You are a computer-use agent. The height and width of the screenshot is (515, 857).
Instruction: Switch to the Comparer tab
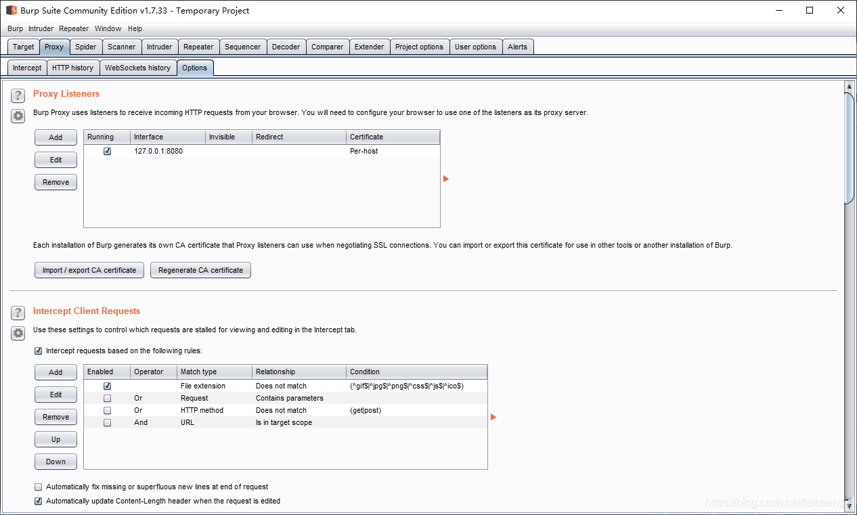328,47
